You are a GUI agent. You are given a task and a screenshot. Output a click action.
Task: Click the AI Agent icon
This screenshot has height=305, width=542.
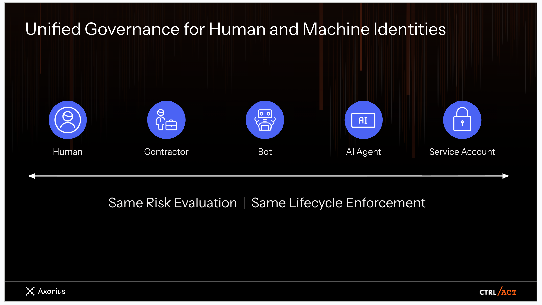pos(364,120)
